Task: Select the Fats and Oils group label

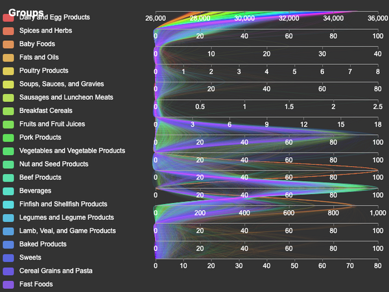Action: pyautogui.click(x=39, y=57)
